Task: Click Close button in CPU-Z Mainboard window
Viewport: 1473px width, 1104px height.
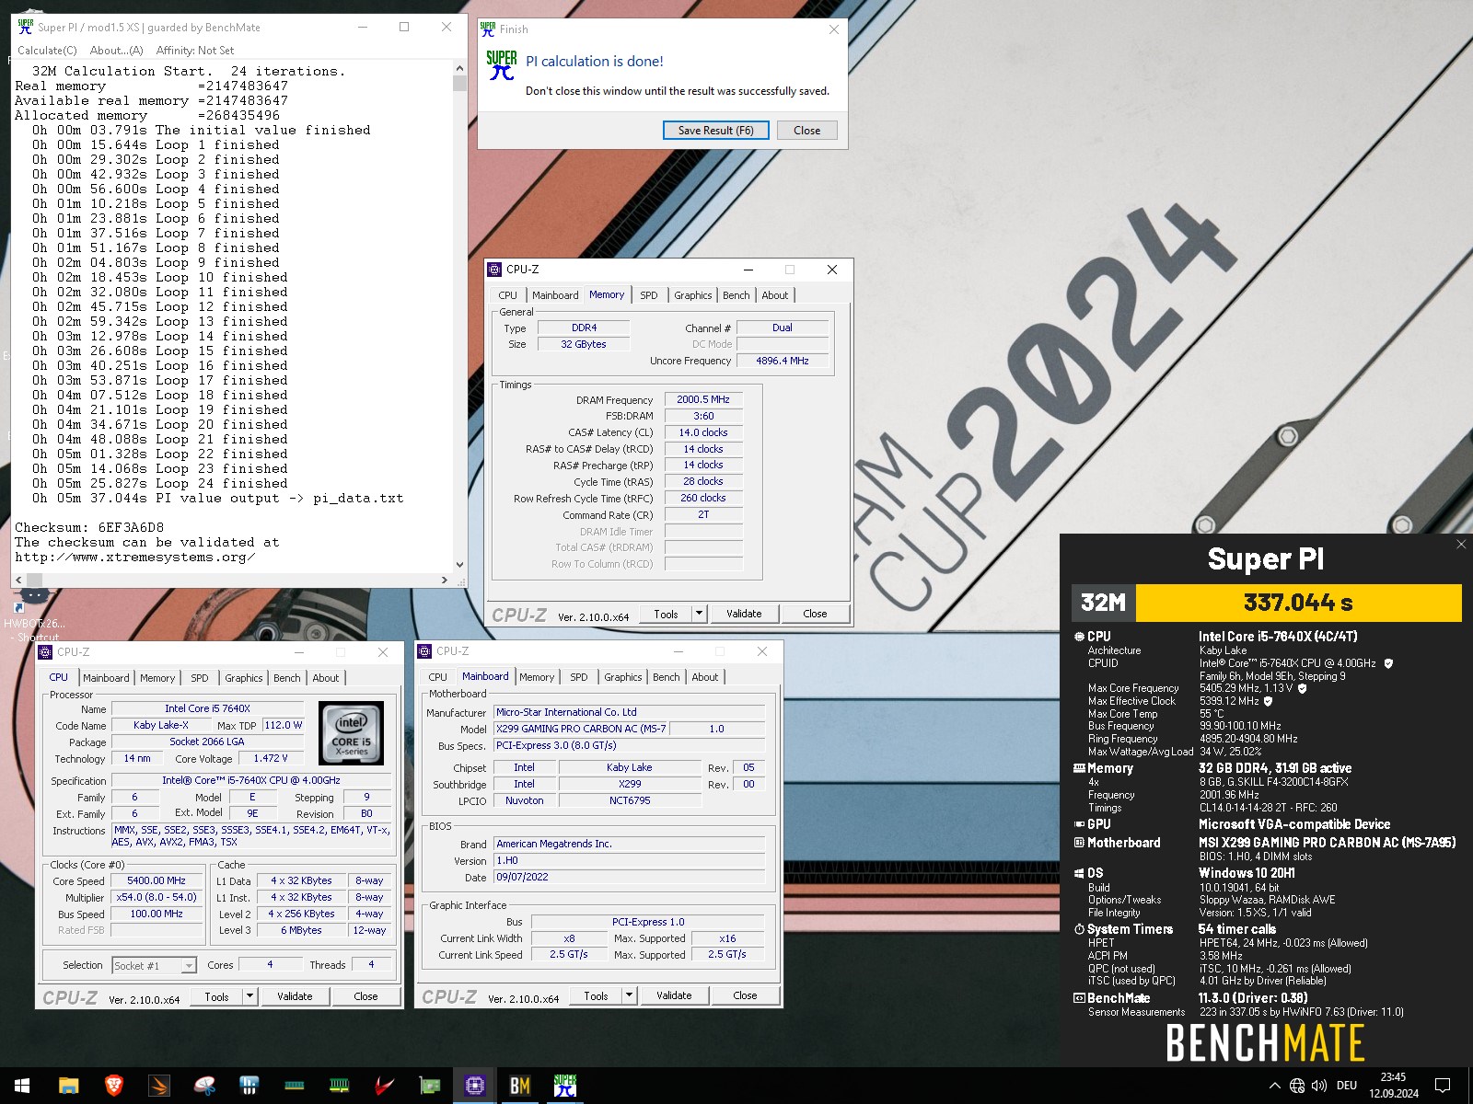Action: 745,995
